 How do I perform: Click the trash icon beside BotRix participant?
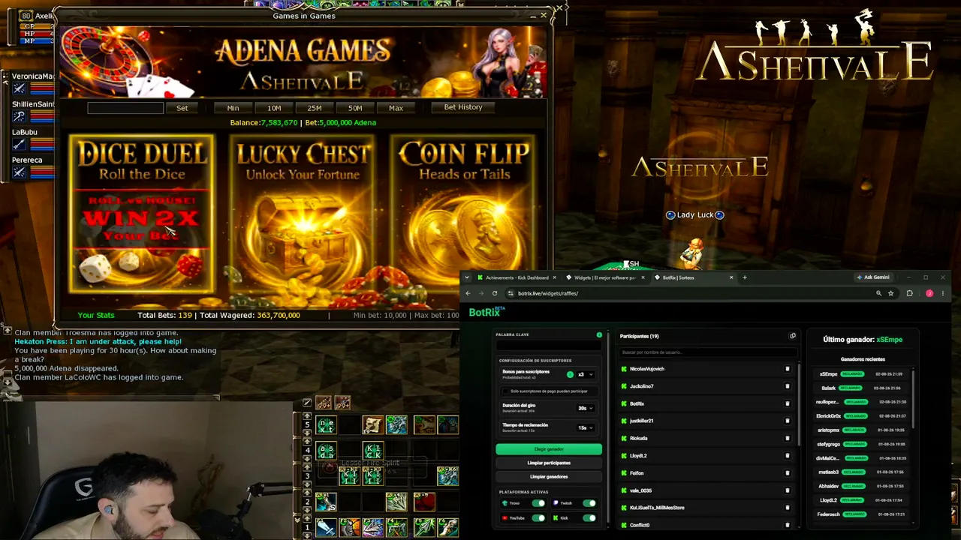pyautogui.click(x=787, y=403)
